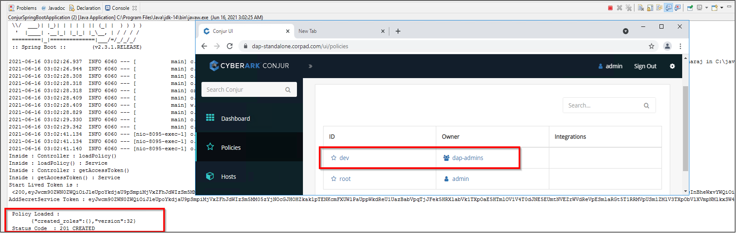Click the Search Conjur input field
The width and height of the screenshot is (736, 233).
[x=244, y=90]
